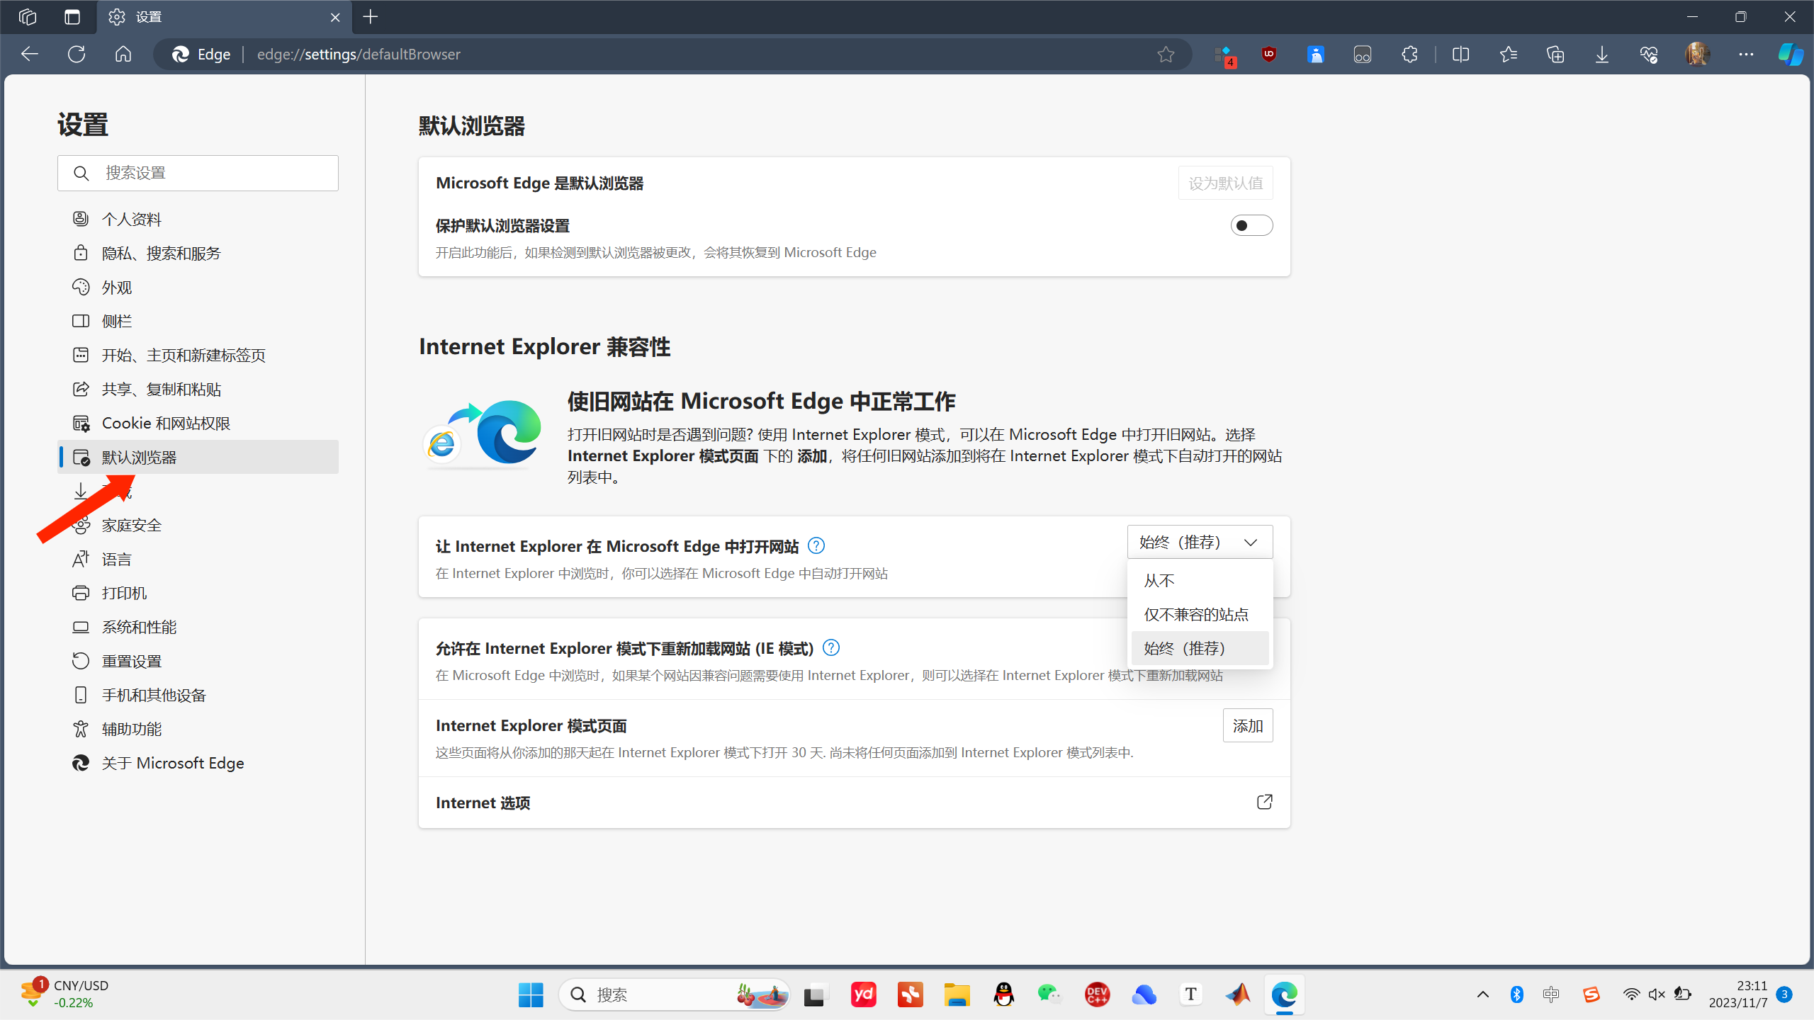
Task: Click the address bar URL
Action: click(359, 54)
